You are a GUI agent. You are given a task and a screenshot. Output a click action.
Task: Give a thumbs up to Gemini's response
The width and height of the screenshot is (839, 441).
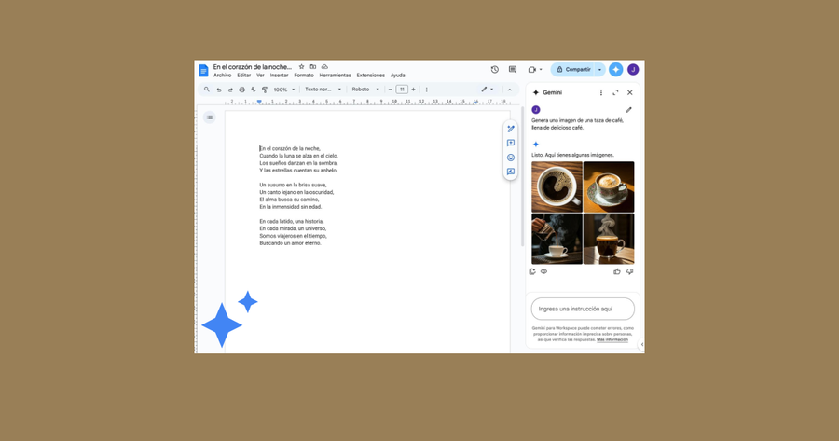pos(617,271)
